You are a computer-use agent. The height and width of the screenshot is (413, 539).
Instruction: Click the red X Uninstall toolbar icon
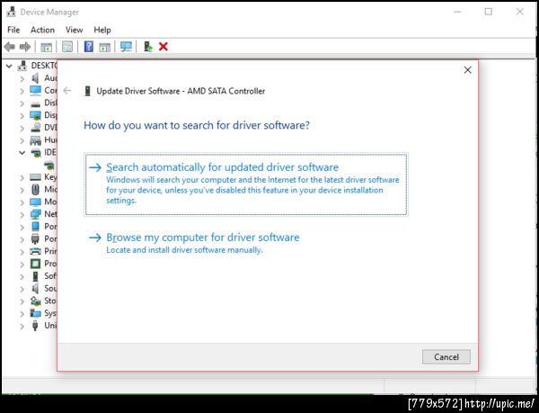click(x=163, y=47)
